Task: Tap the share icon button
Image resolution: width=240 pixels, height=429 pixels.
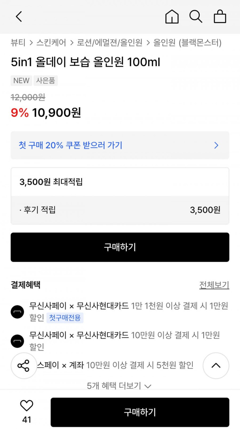Action: tap(24, 365)
